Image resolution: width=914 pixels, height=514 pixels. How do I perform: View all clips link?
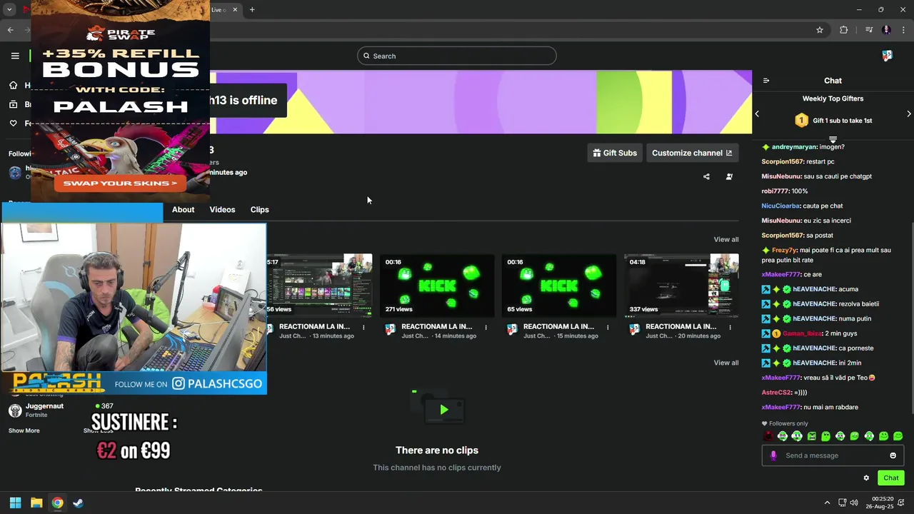[725, 363]
